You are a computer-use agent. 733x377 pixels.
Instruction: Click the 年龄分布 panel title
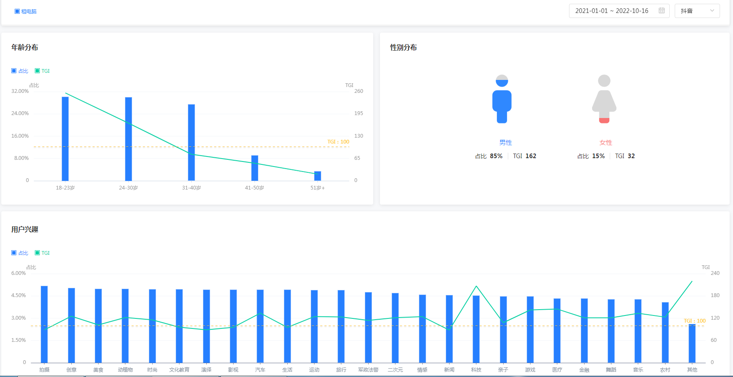tap(25, 48)
